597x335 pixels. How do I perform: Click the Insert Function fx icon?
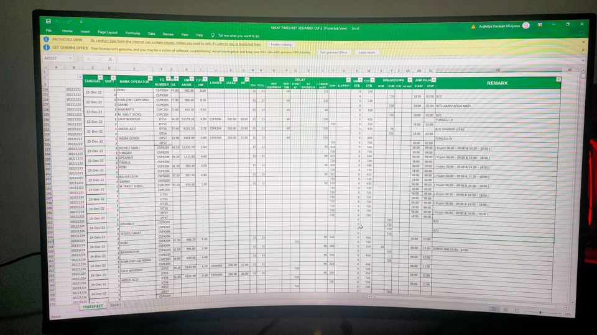point(111,60)
